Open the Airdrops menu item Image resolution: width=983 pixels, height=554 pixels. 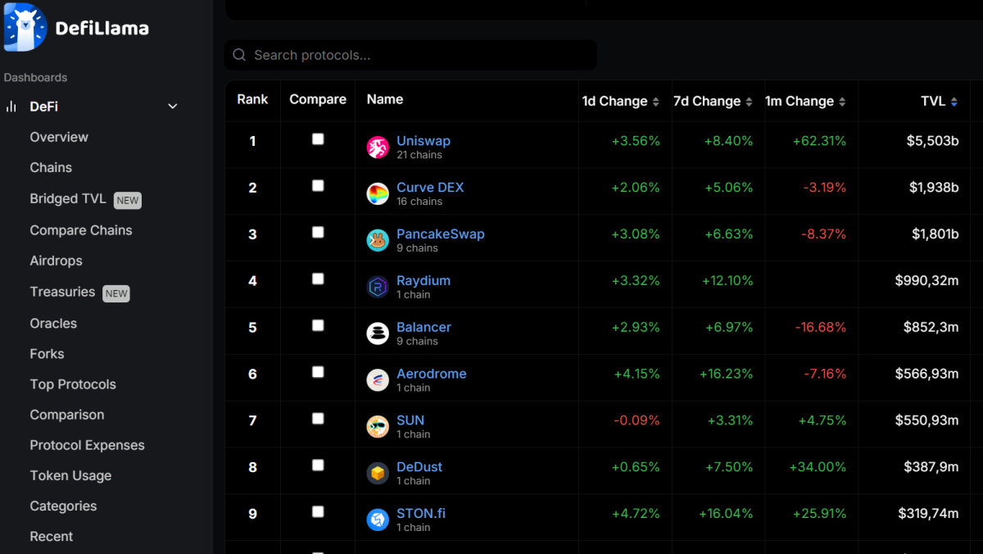click(x=57, y=261)
